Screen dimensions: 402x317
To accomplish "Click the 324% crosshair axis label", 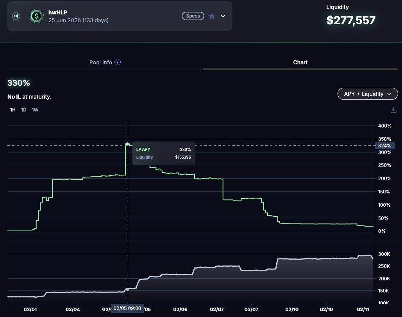I will coord(384,145).
